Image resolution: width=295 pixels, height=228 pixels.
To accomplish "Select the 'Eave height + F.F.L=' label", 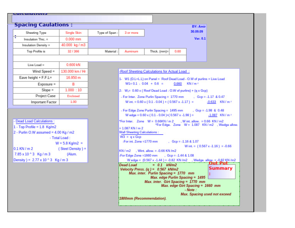I will pyautogui.click(x=36, y=78).
